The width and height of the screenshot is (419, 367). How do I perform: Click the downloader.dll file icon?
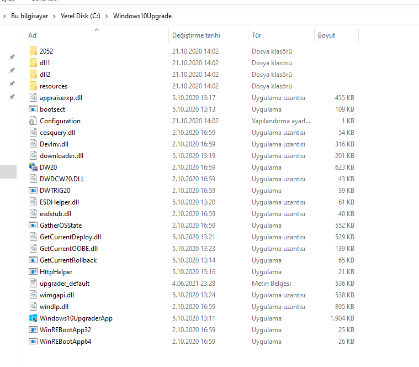pos(33,155)
